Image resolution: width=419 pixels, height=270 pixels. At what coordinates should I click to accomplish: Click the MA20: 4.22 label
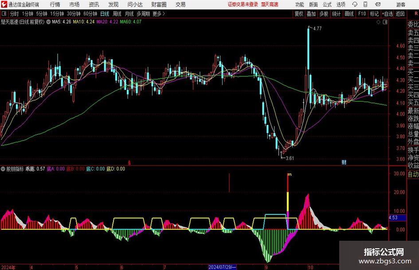107,22
